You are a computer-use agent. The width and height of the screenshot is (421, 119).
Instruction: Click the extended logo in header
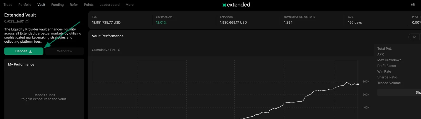pyautogui.click(x=236, y=5)
